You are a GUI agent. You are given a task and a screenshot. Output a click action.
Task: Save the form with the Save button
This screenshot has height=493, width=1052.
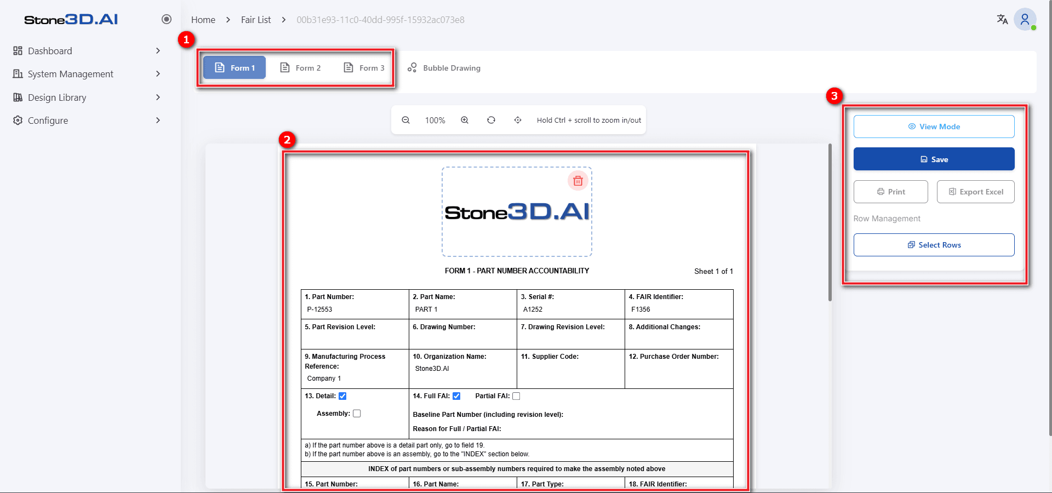point(934,159)
